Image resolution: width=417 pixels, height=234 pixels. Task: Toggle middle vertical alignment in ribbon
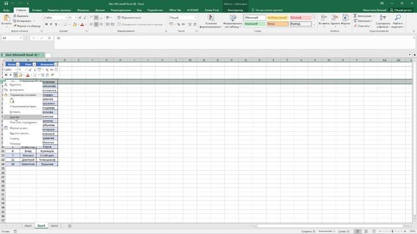tap(96, 18)
